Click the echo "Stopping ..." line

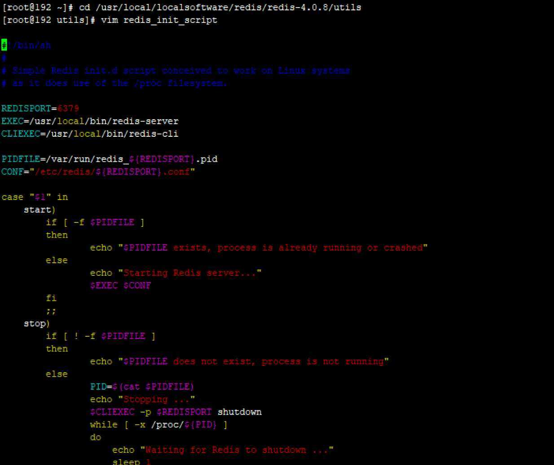coord(142,399)
